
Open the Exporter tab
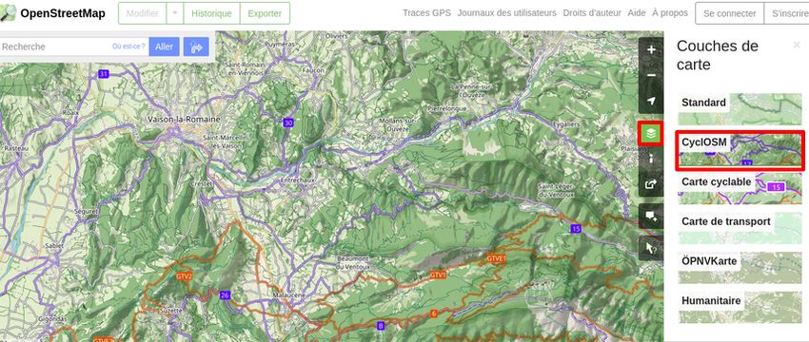click(x=265, y=13)
